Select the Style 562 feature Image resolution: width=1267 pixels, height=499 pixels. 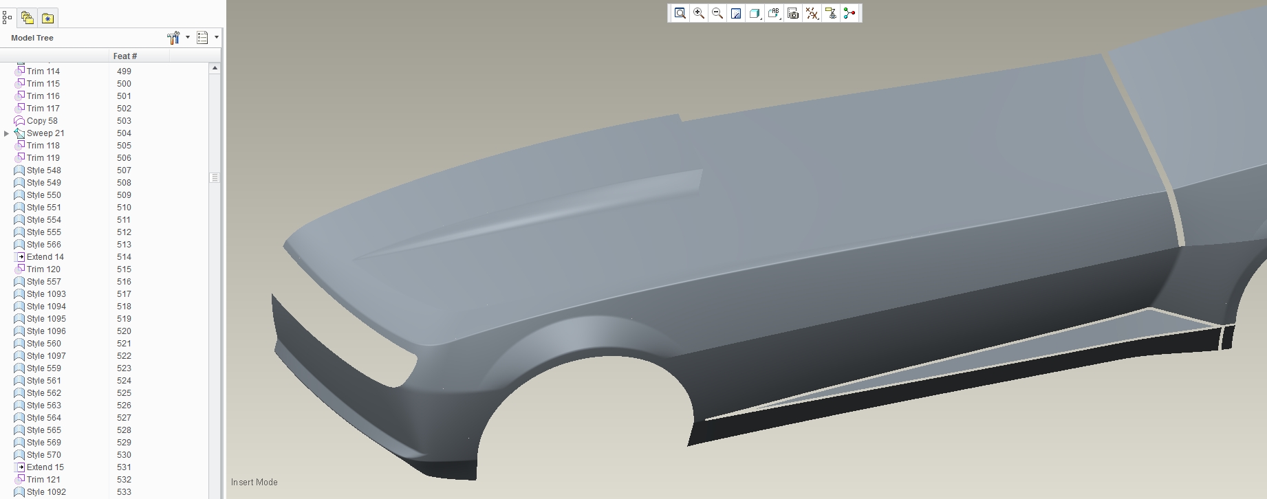point(37,393)
